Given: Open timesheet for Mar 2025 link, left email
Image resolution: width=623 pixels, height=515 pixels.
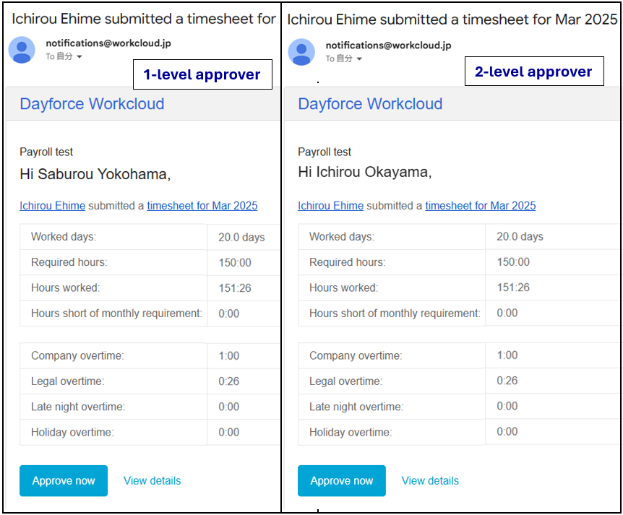Looking at the screenshot, I should tap(202, 206).
